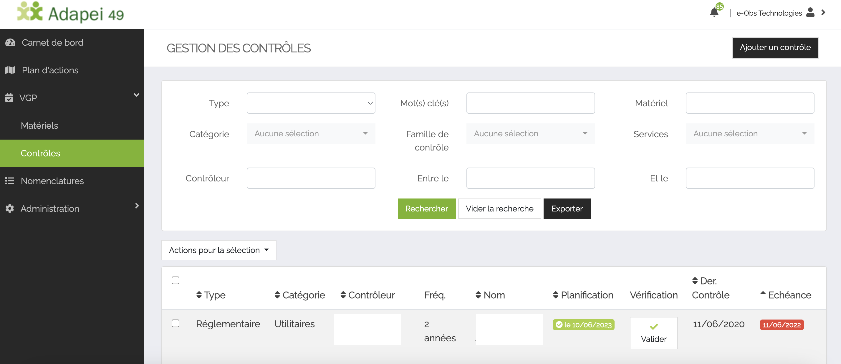The height and width of the screenshot is (364, 841).
Task: Click the Adapei 49 logo
Action: click(70, 12)
